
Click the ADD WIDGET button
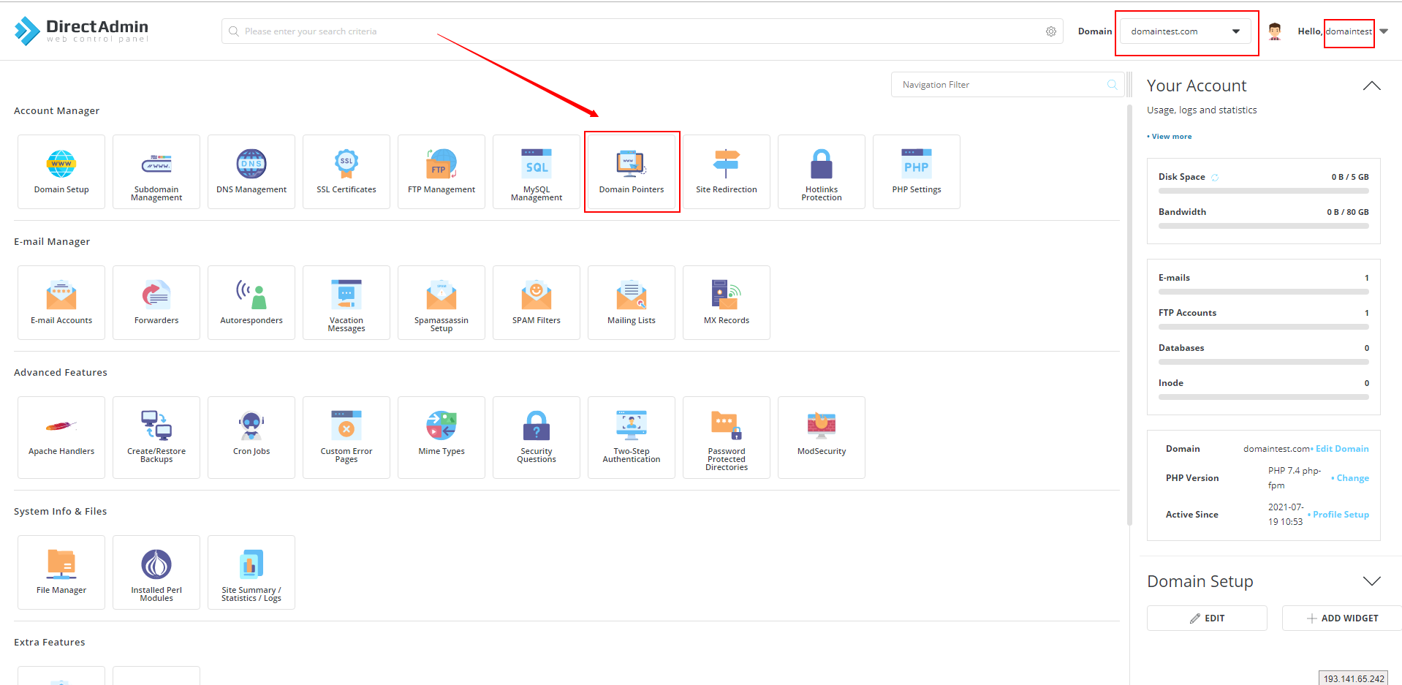coord(1342,618)
